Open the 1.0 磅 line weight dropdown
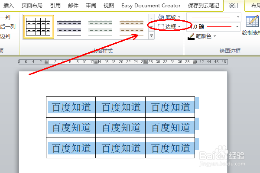 click(x=237, y=27)
